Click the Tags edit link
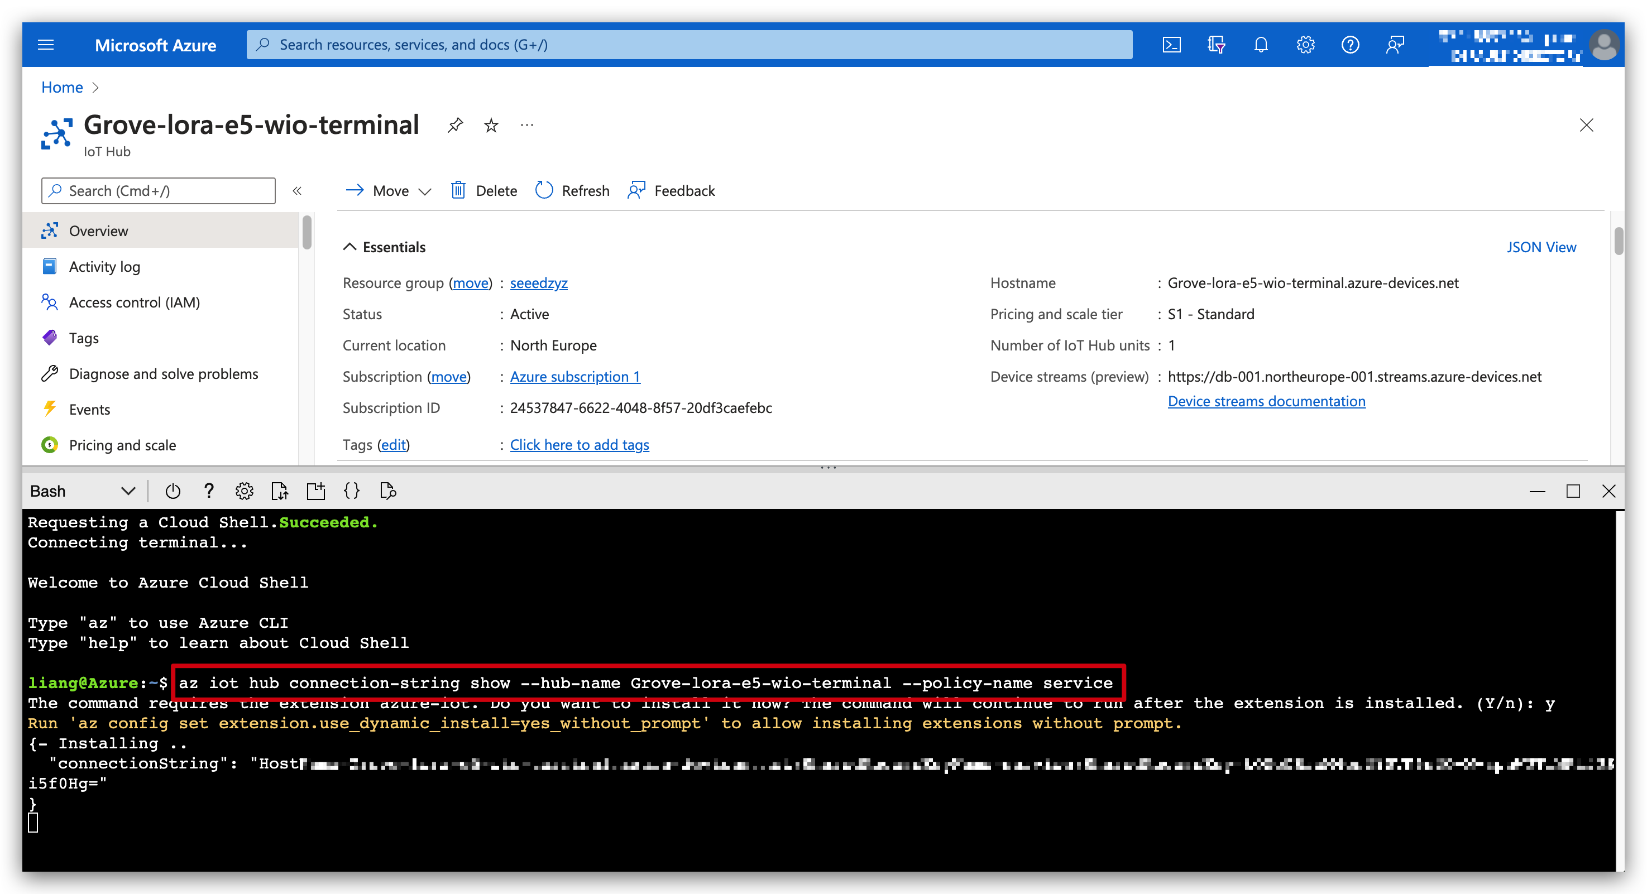This screenshot has height=894, width=1647. tap(394, 444)
